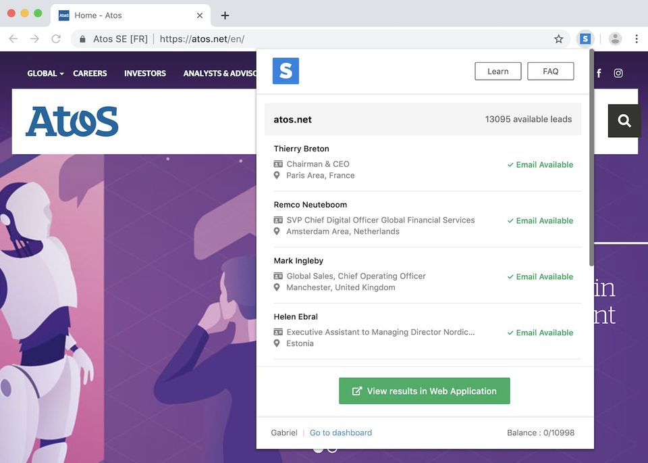Follow the Go to dashboard link
Screen dimensions: 648x463
tap(341, 433)
